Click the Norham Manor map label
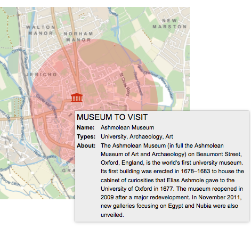Screen dimensions: 251x227 pyautogui.click(x=78, y=37)
